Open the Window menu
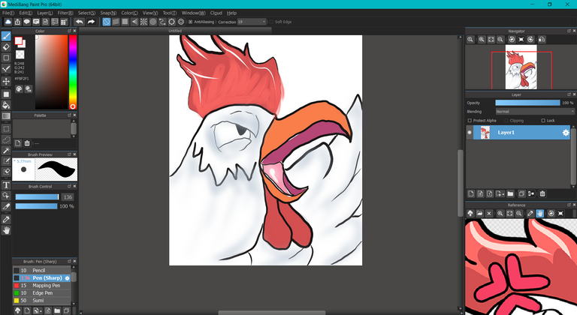The width and height of the screenshot is (577, 315). pos(194,13)
